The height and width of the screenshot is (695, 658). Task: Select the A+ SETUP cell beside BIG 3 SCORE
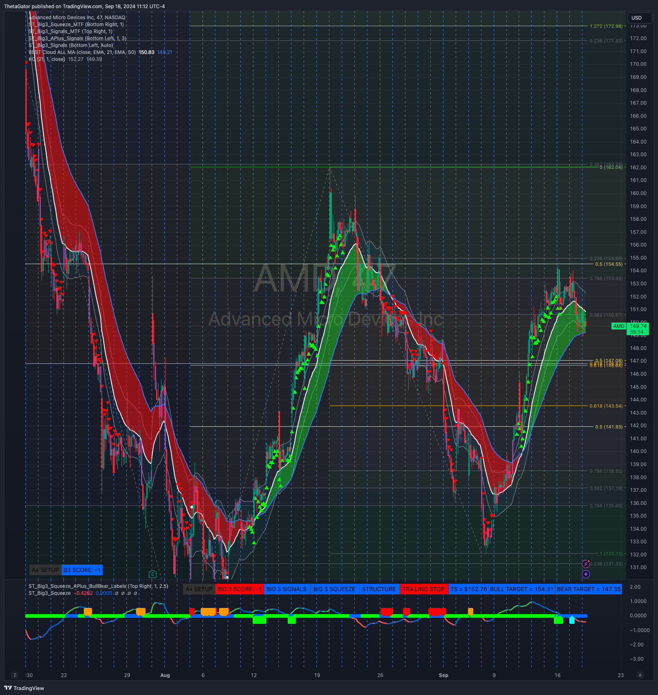[x=199, y=589]
